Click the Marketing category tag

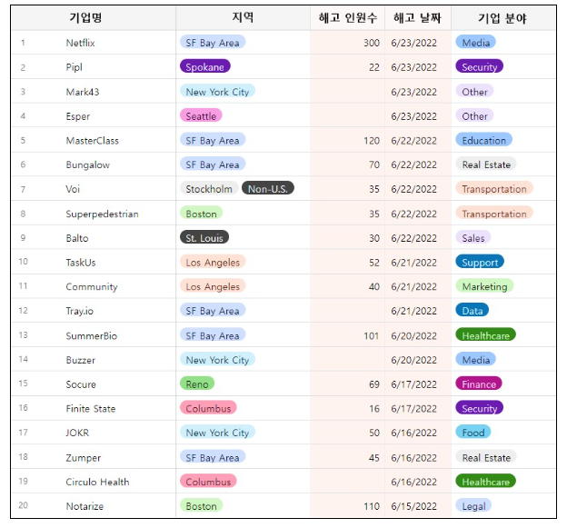click(484, 286)
